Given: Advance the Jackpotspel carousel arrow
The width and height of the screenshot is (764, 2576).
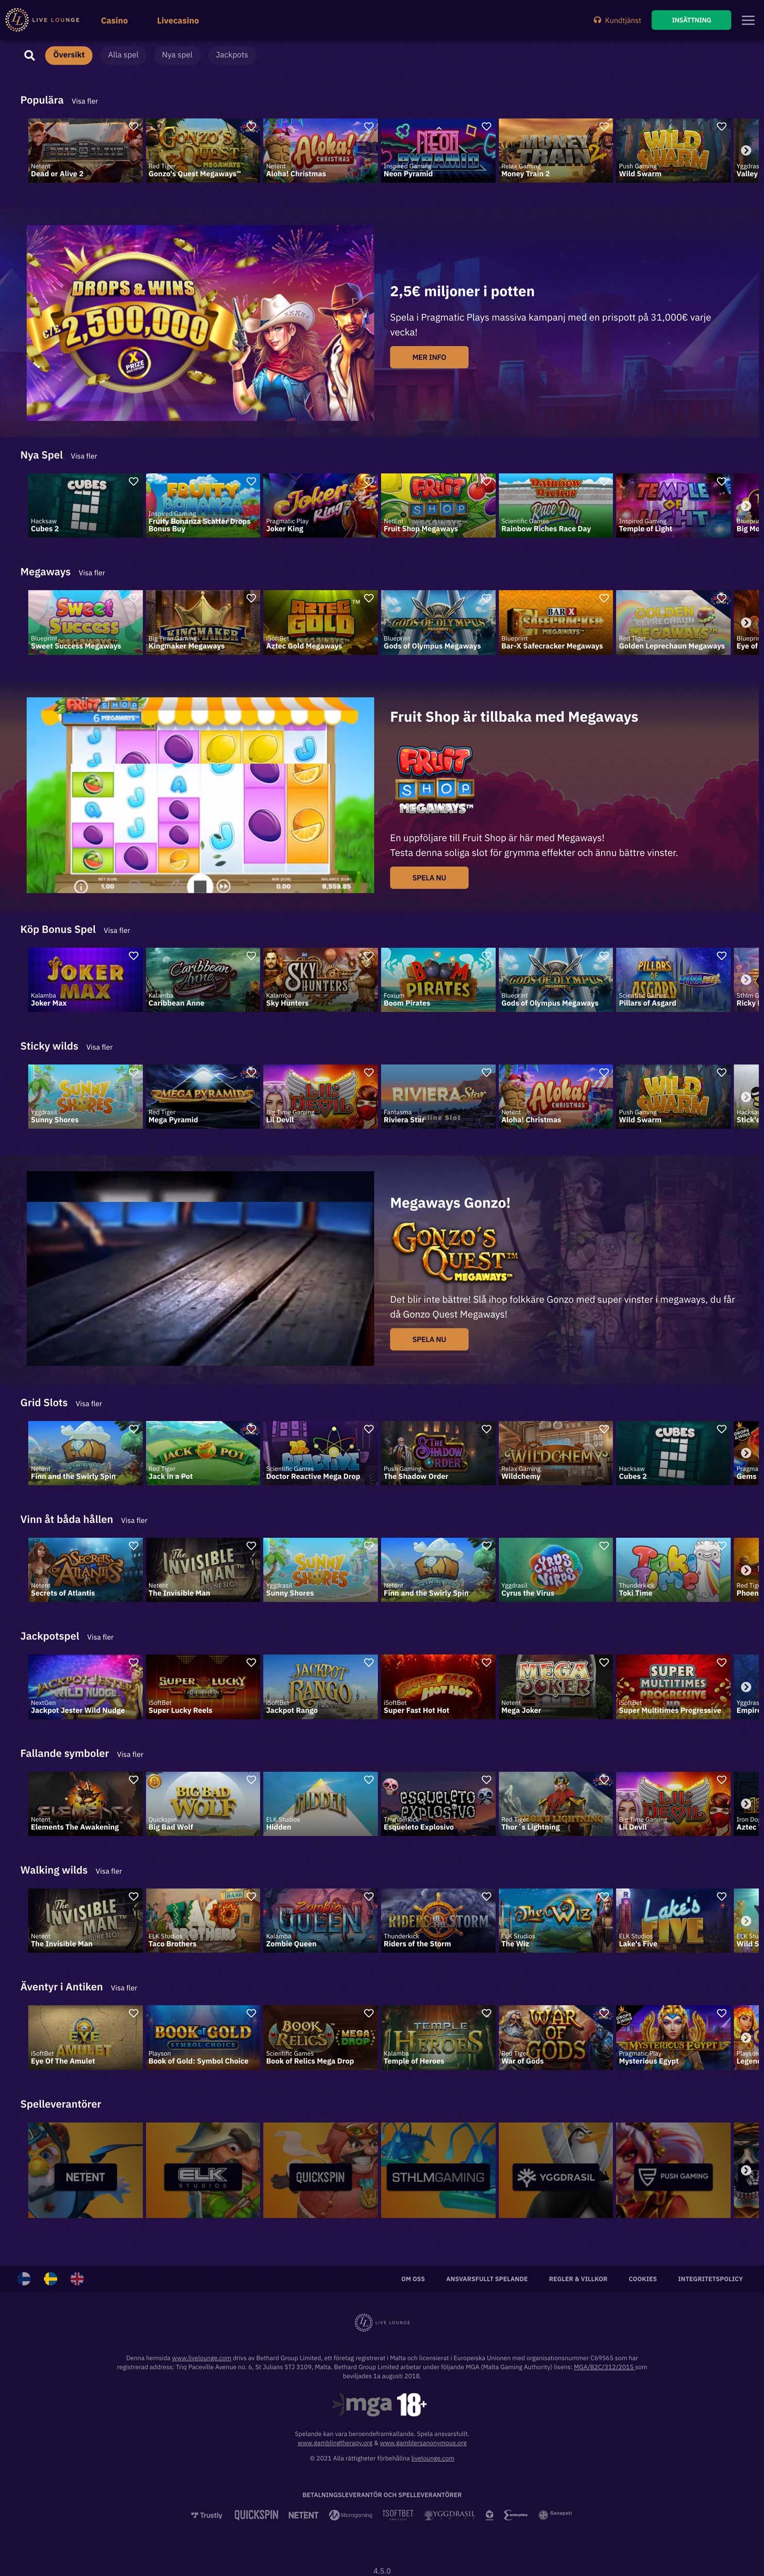Looking at the screenshot, I should click(x=746, y=1686).
